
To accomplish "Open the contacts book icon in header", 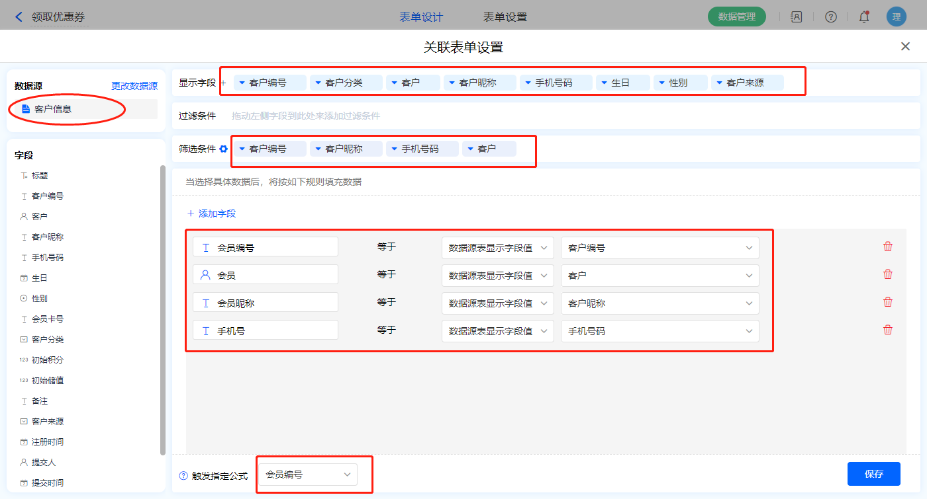I will (x=797, y=17).
